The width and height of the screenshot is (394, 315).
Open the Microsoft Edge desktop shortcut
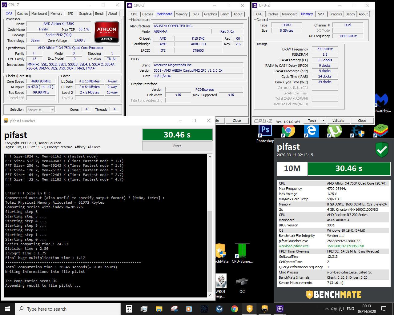point(311,131)
